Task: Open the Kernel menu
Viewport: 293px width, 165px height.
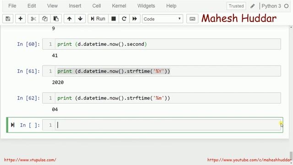Action: (119, 6)
